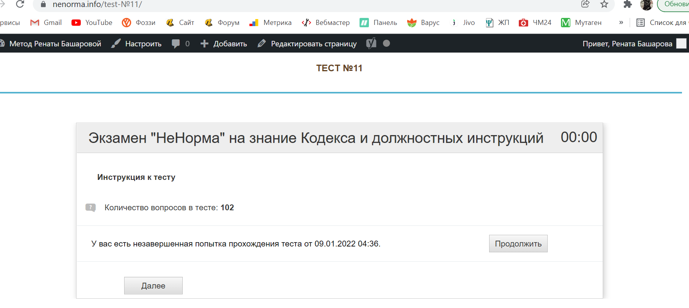
Task: Open the Вебмастер bookmark
Action: tap(326, 23)
